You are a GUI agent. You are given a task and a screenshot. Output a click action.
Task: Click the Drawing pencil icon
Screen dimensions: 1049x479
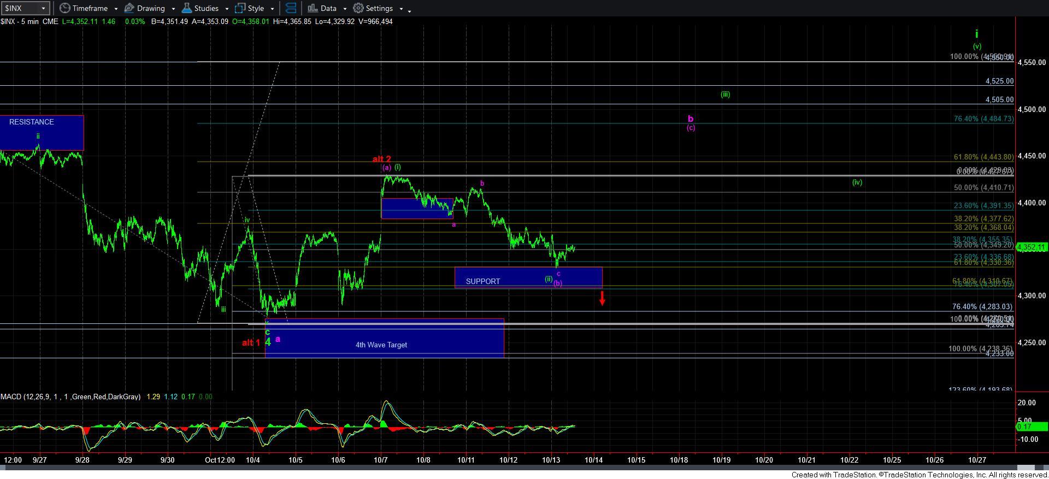point(129,8)
